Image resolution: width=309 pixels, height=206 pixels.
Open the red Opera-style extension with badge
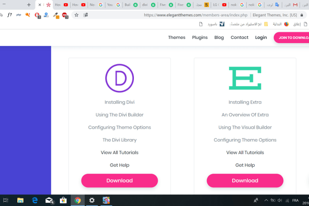pyautogui.click(x=37, y=15)
